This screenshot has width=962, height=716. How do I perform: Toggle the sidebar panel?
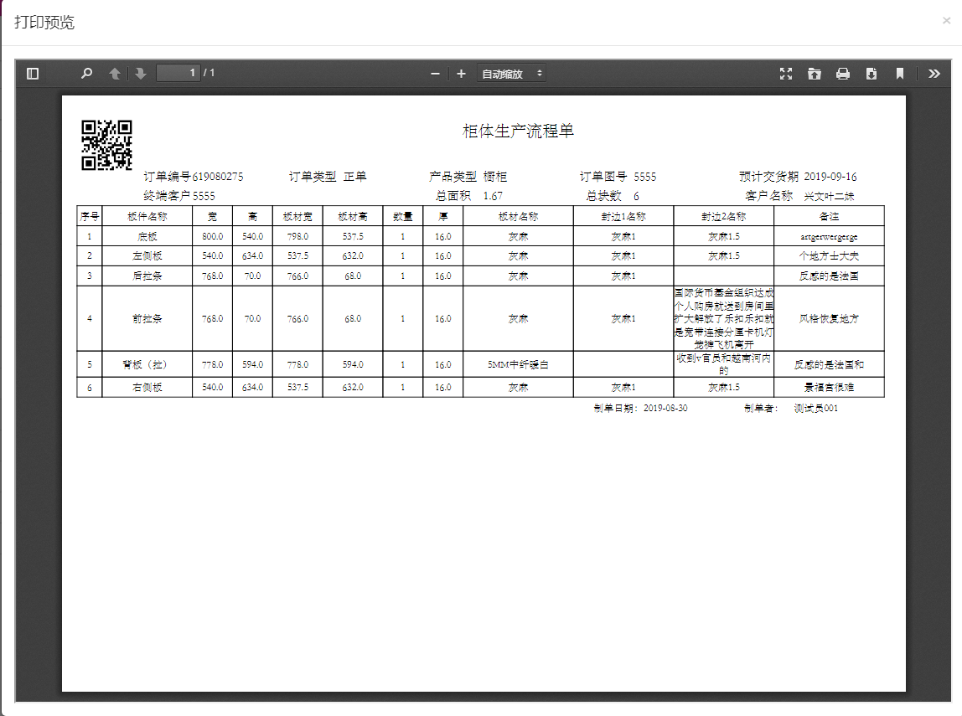[x=32, y=74]
